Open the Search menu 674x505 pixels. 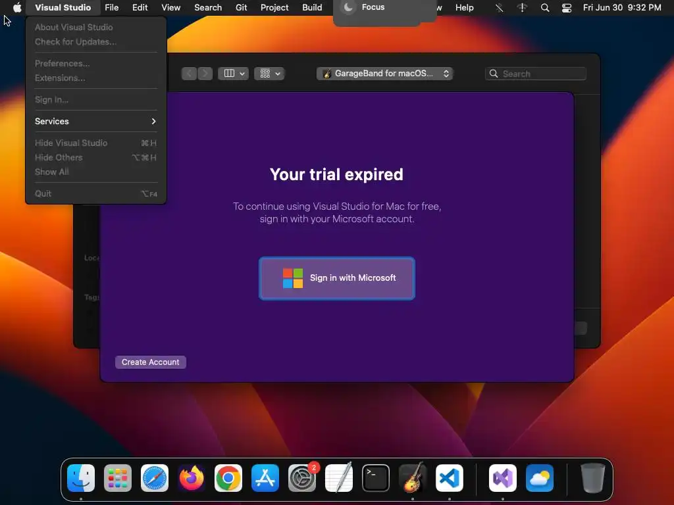[208, 8]
